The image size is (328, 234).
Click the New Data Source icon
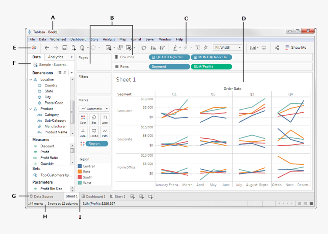(74, 48)
